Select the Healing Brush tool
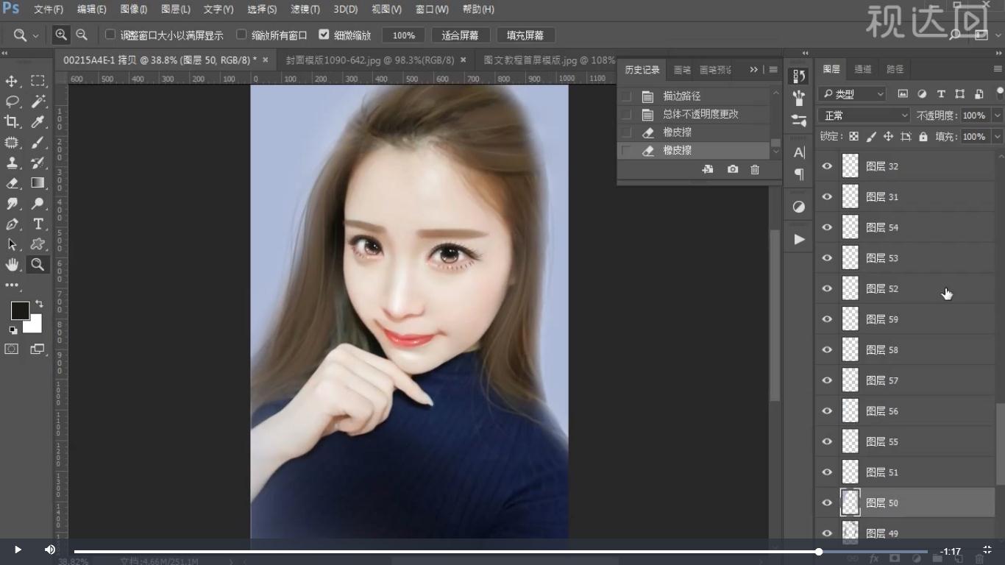The image size is (1005, 565). click(12, 142)
